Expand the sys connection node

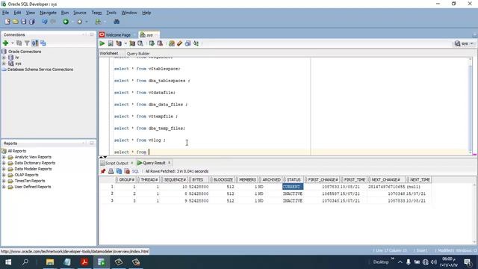tap(4, 64)
